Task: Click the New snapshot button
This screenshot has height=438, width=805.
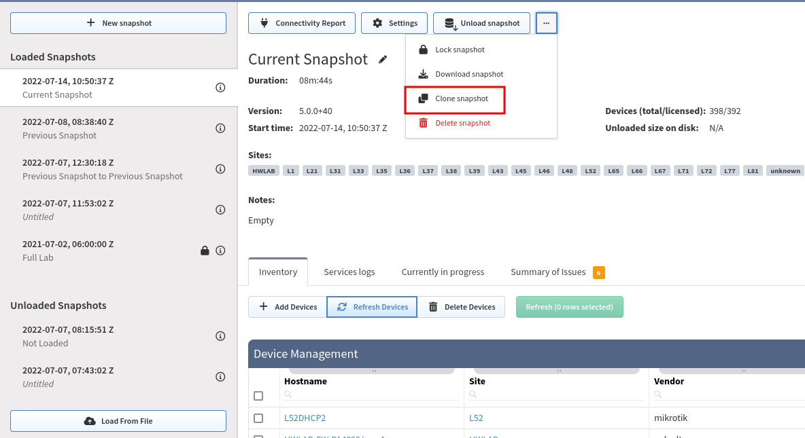Action: (118, 23)
